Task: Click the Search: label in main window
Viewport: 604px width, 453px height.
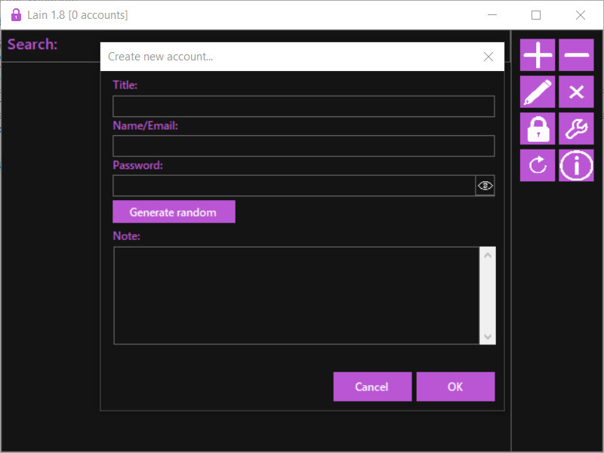Action: point(32,45)
